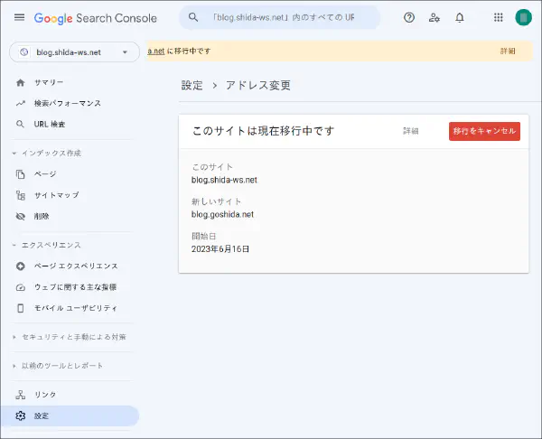Click the magnifier icon beside URL 検査

pyautogui.click(x=21, y=124)
